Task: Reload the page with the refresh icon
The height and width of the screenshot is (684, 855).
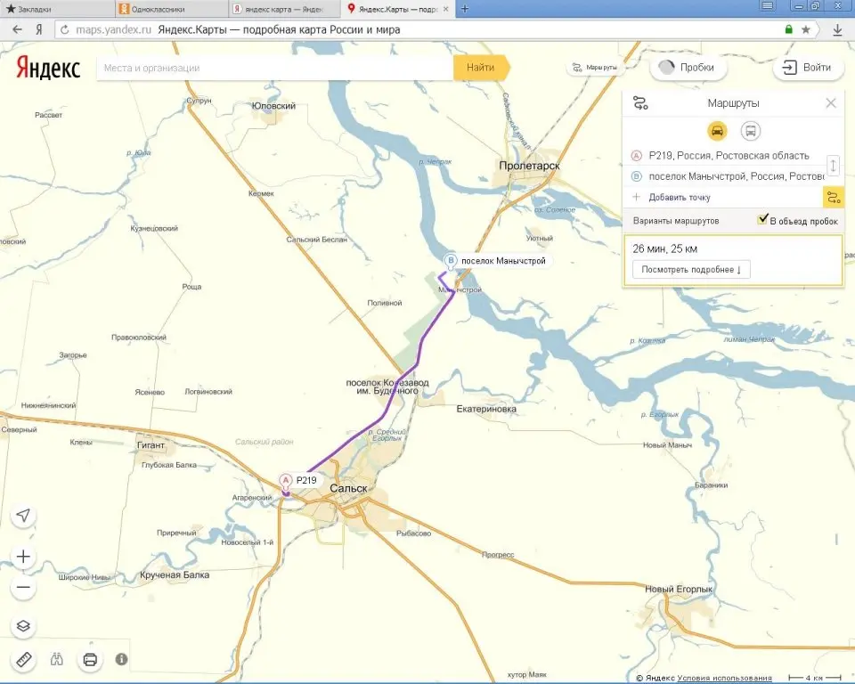Action: (65, 29)
